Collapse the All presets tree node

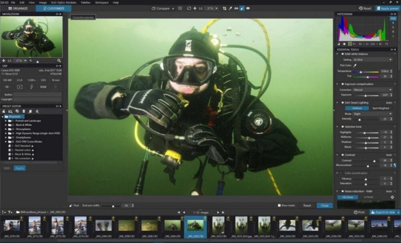click(x=2, y=116)
